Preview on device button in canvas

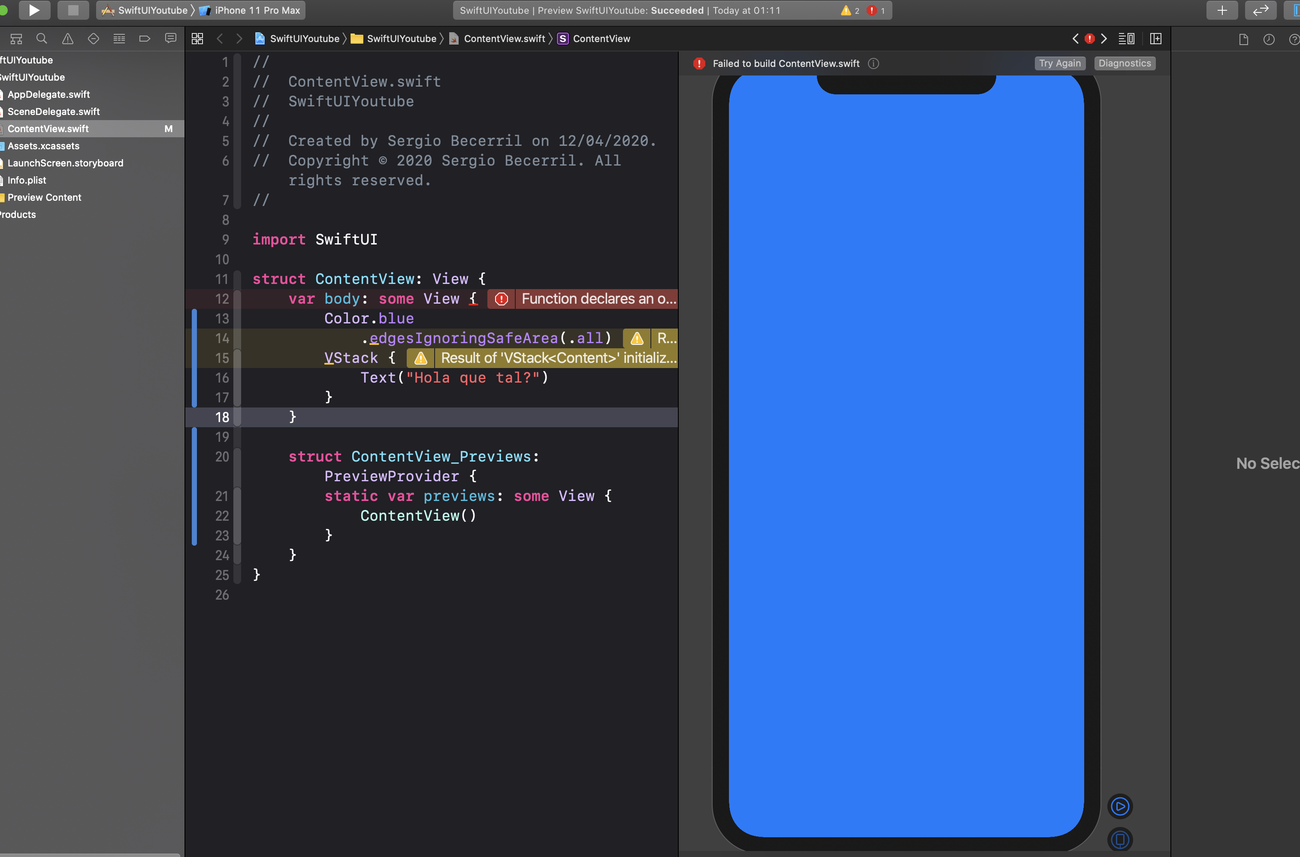tap(1120, 839)
